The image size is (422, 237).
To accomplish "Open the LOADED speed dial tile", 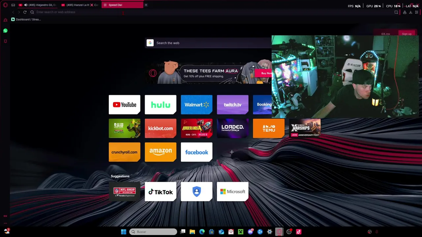I will (x=233, y=128).
